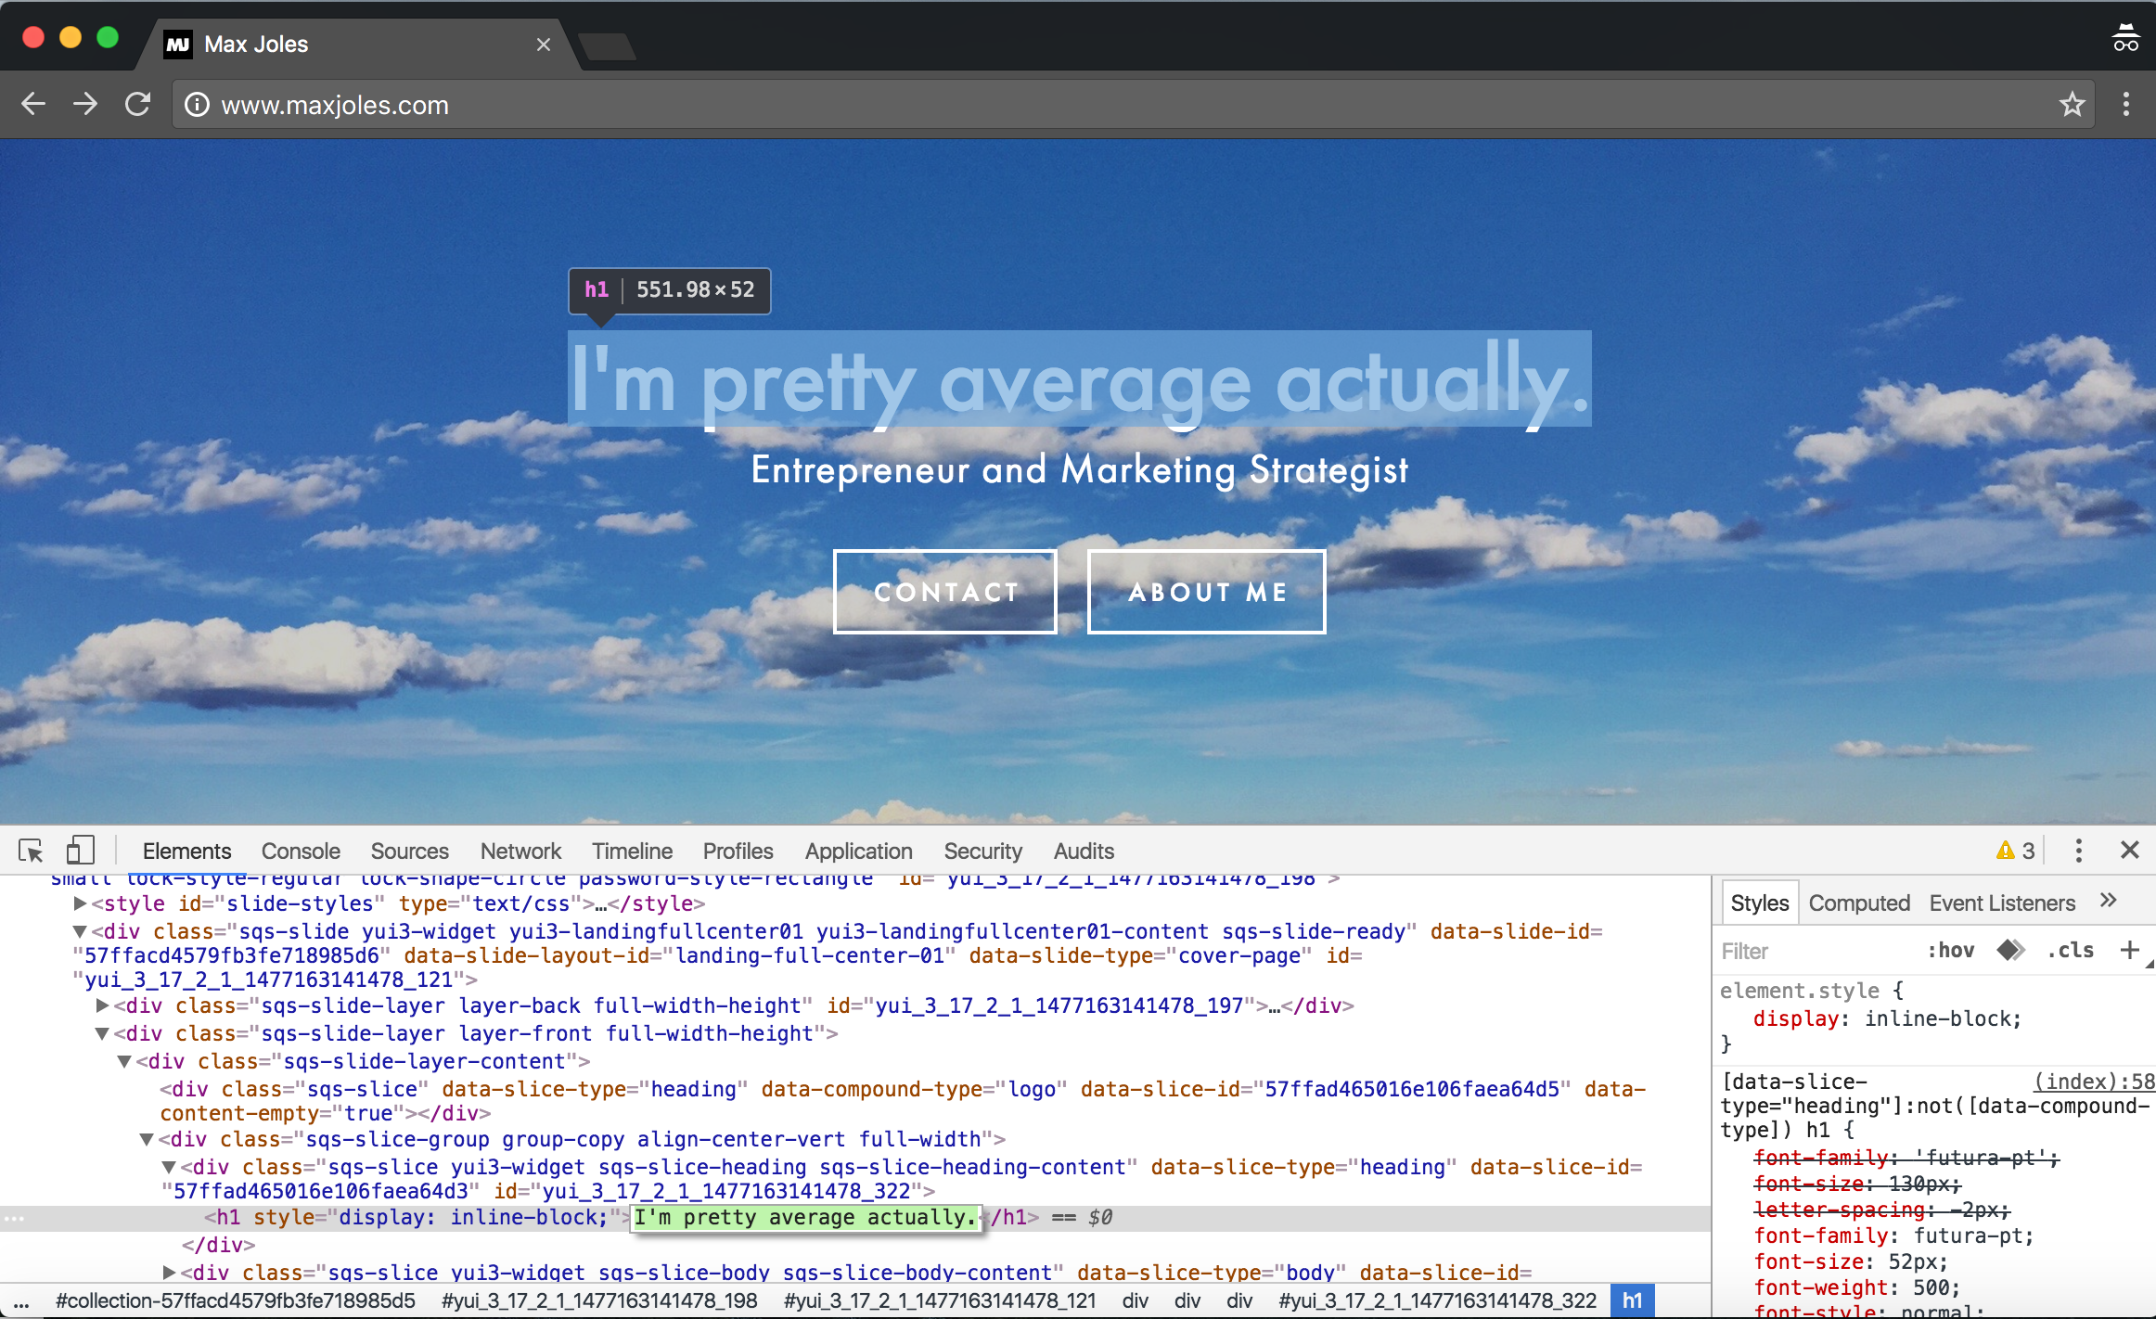Expand the layer-back full-width-height div
Screen dimensions: 2156x1319
tap(102, 1005)
